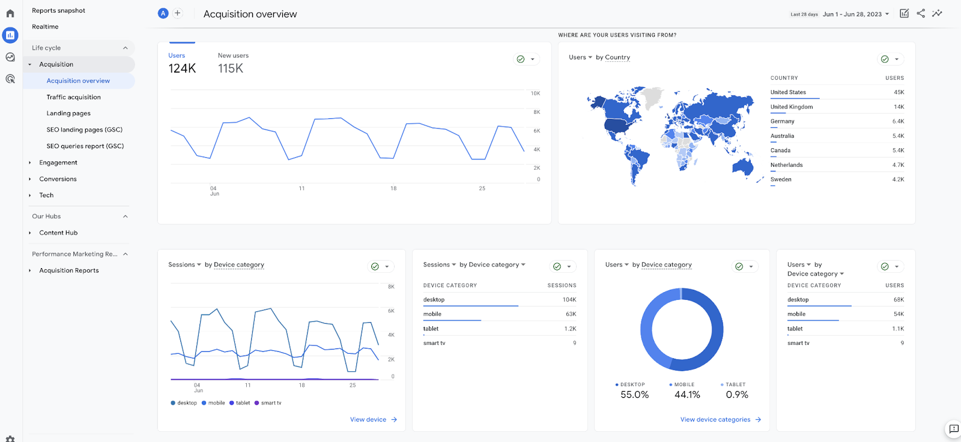This screenshot has width=961, height=442.
Task: Collapse the Life cycle section
Action: click(126, 48)
